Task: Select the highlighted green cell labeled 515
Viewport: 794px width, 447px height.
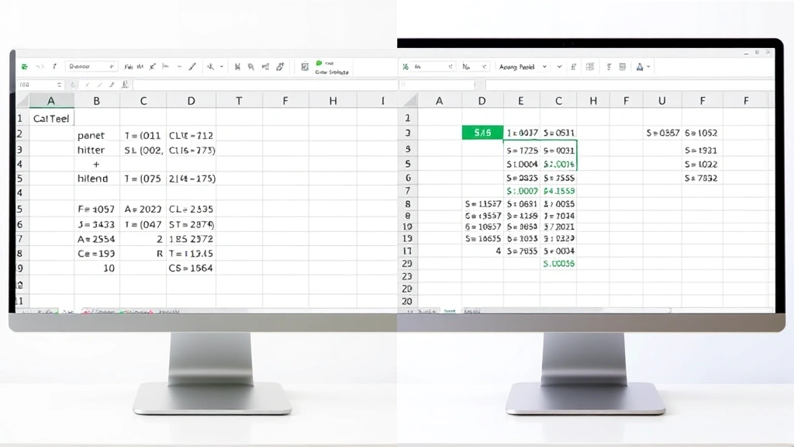Action: 482,133
